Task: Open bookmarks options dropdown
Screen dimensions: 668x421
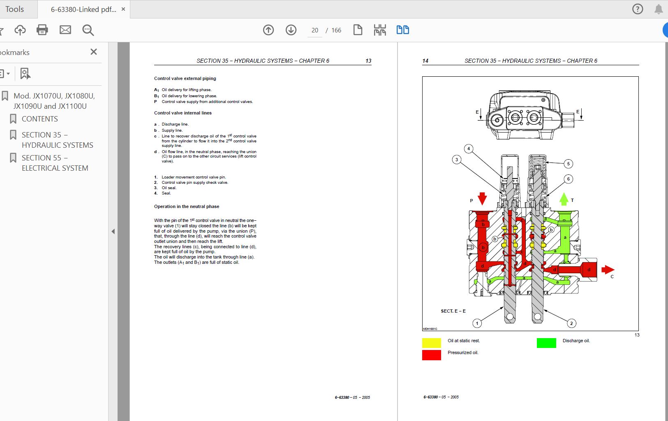Action: [x=4, y=74]
